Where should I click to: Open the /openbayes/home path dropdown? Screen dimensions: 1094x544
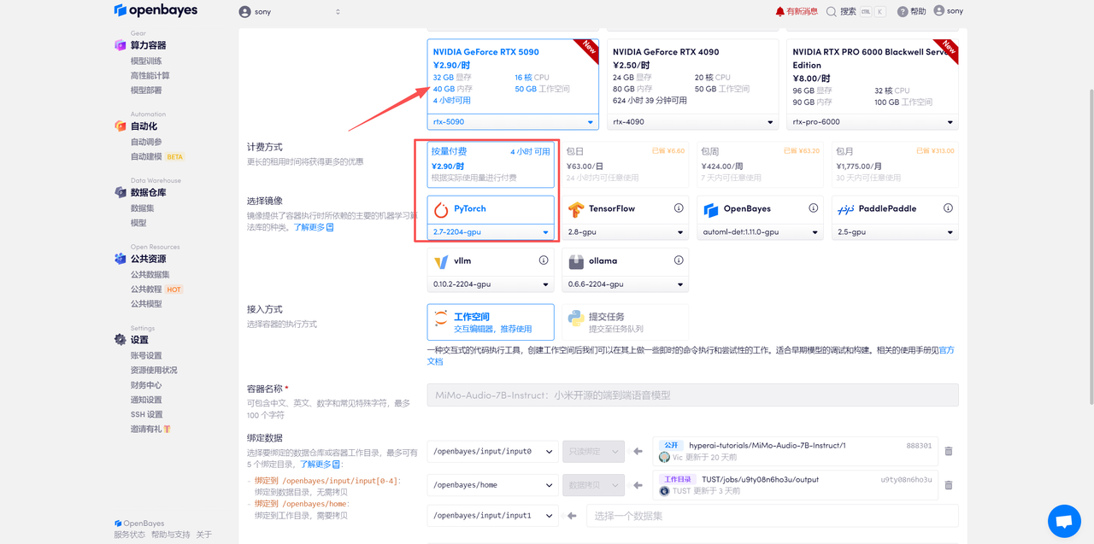coord(491,485)
